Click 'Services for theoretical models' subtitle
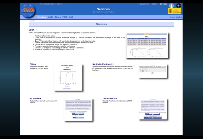The image size is (203, 139). pos(103,12)
